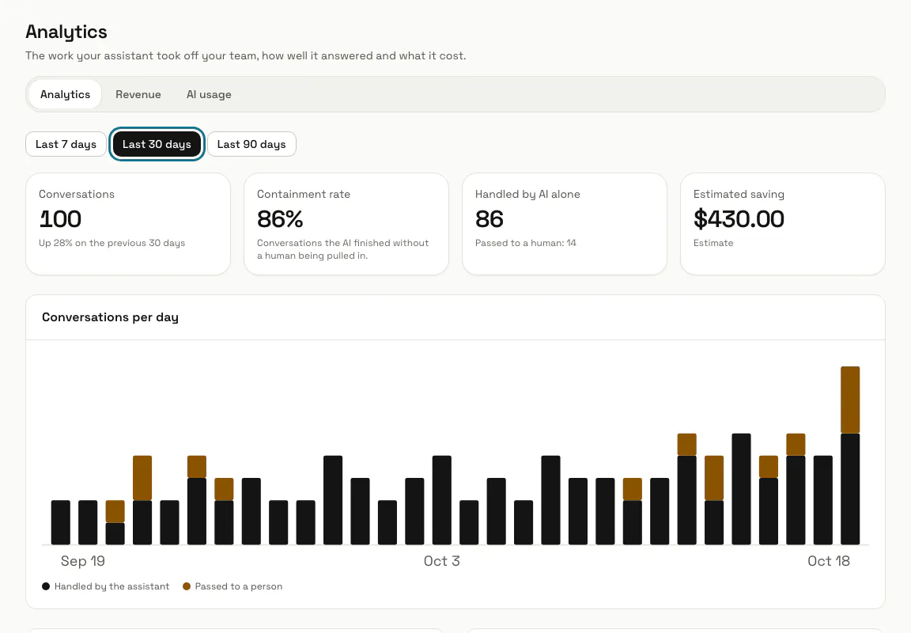Click the Handled by AI alone card label
911x633 pixels.
coord(527,194)
